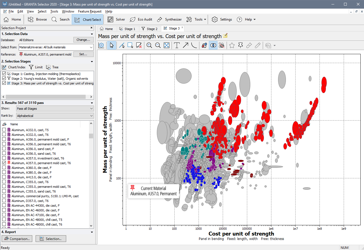The width and height of the screenshot is (364, 250).
Task: Click the results list vertical scrollbar thumb
Action: (91, 136)
